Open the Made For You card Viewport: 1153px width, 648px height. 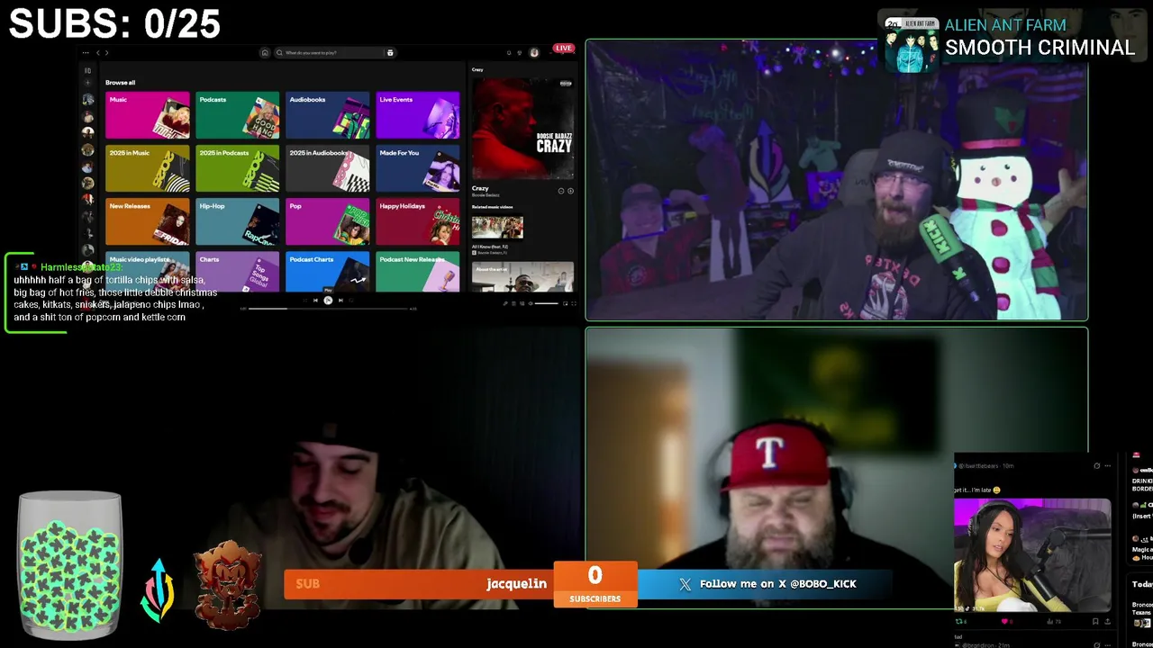(x=418, y=168)
